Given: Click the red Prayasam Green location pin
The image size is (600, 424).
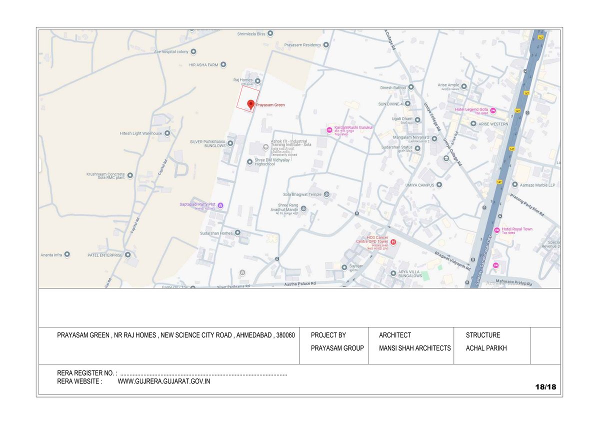Looking at the screenshot, I should tap(250, 104).
